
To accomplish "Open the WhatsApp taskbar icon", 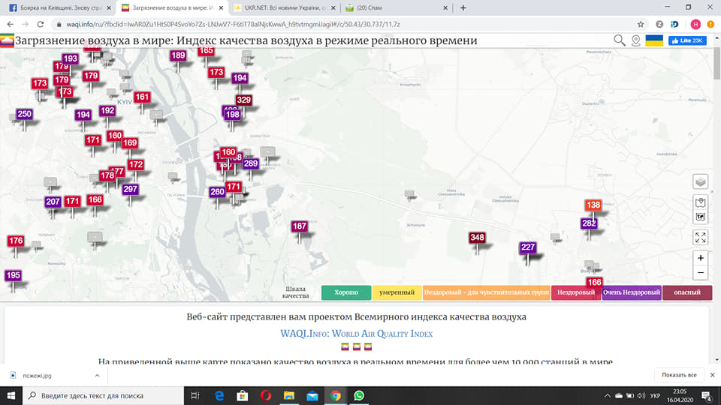I will click(358, 394).
